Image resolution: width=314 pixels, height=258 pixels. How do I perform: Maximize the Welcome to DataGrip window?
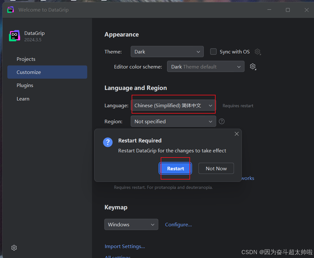(288, 10)
